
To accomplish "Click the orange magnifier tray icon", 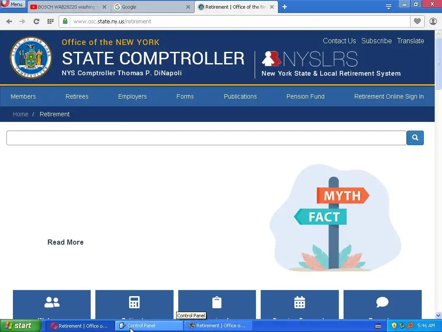I will (x=410, y=326).
